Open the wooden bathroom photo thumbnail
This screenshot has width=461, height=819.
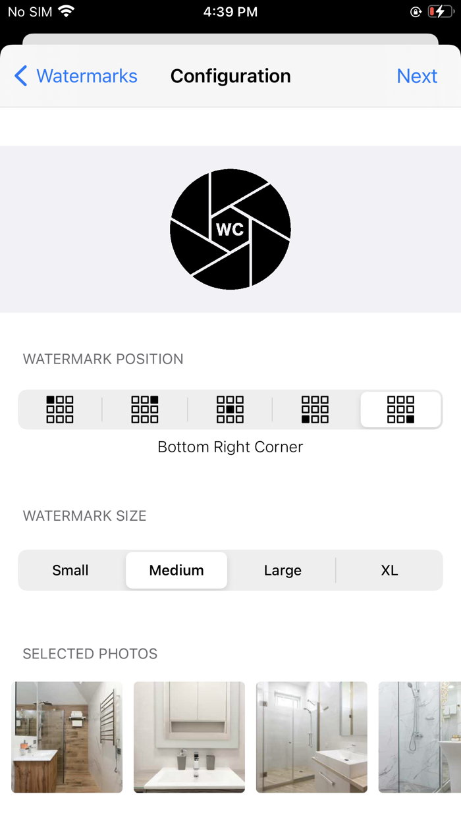pos(67,737)
